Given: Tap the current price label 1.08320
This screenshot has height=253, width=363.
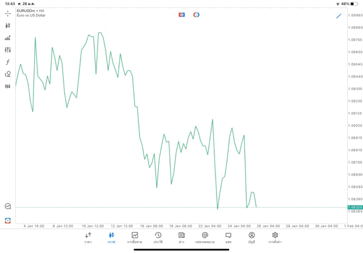Looking at the screenshot, I should point(355,208).
